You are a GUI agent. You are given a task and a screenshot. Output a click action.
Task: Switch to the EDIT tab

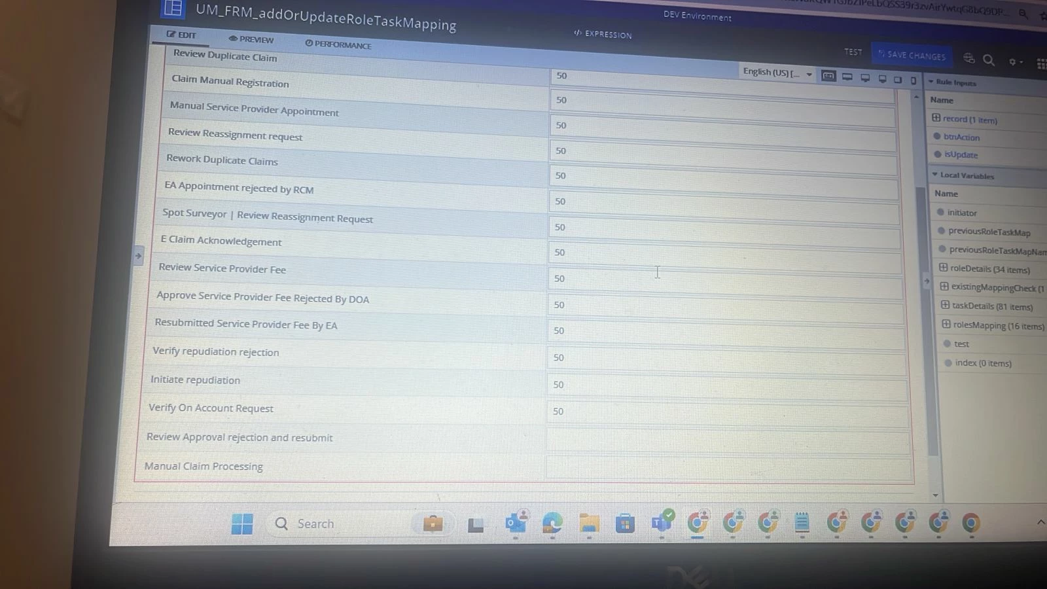181,35
